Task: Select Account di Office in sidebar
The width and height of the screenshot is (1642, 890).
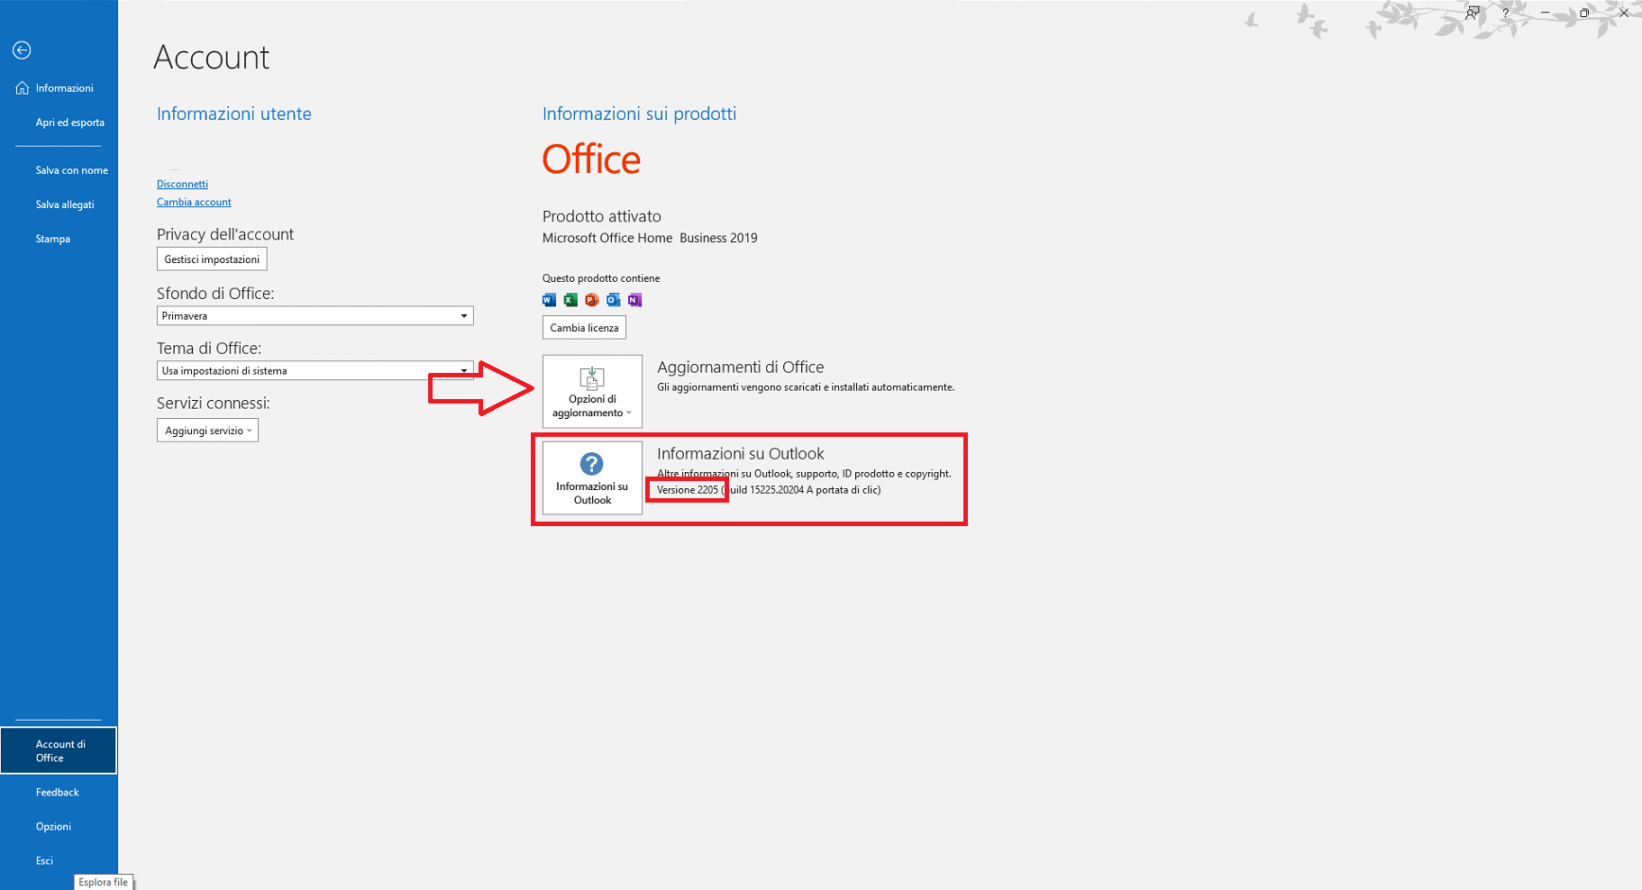Action: coord(59,750)
